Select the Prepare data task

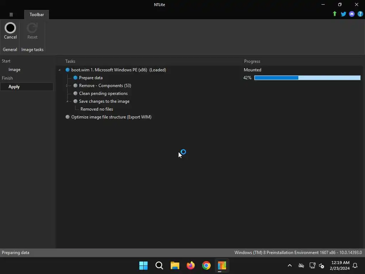[91, 77]
